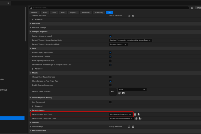Click the '2 Array elements' text
The image size is (201, 134).
(115, 127)
